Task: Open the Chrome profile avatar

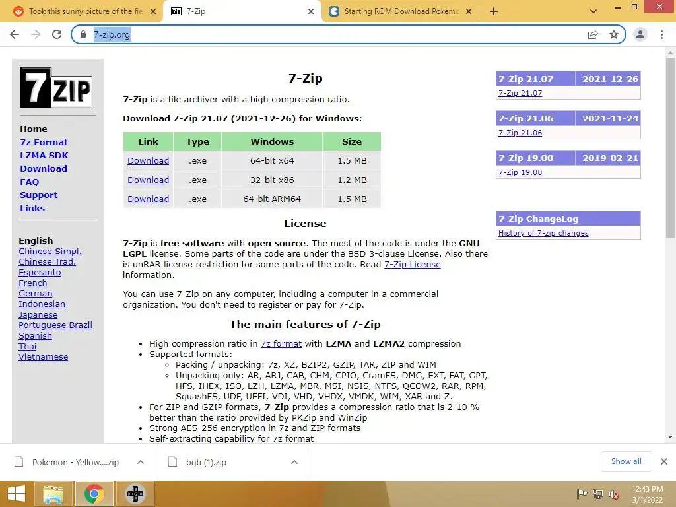Action: (640, 34)
